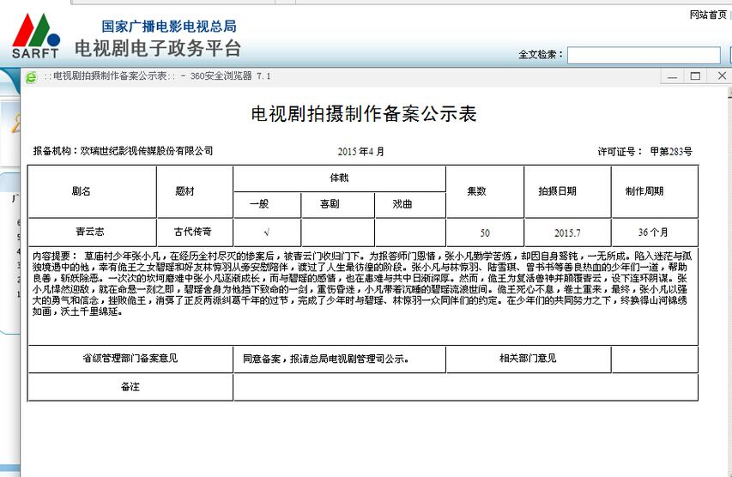The image size is (732, 477).
Task: Click 同意备案，报请总局电视剧管理司公示 text
Action: [x=326, y=359]
